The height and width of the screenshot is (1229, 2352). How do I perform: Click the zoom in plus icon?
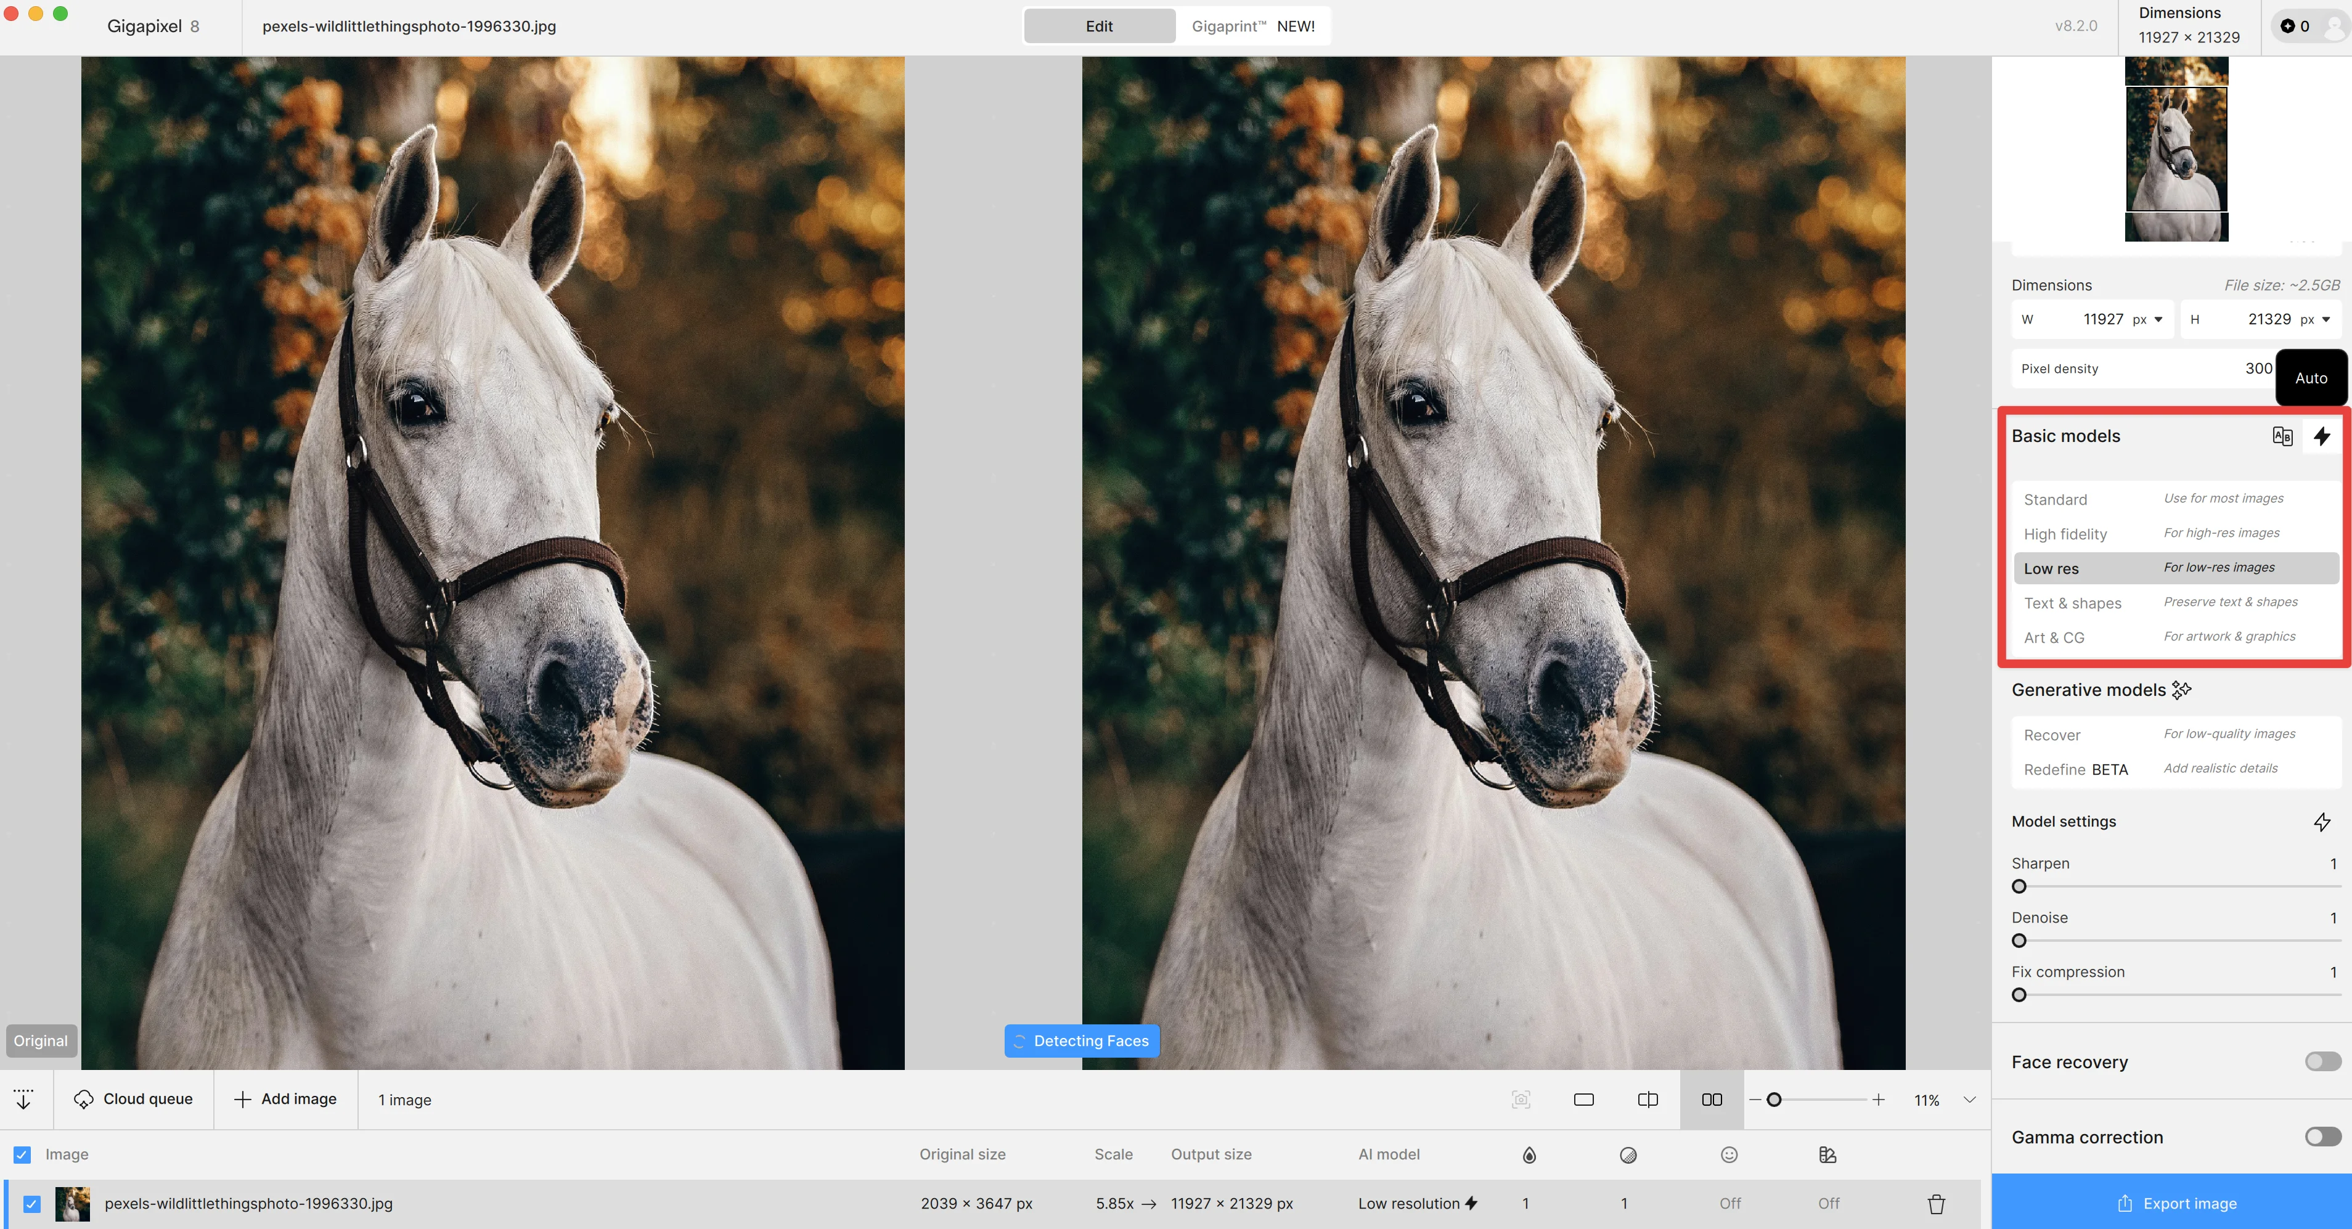point(1878,1100)
